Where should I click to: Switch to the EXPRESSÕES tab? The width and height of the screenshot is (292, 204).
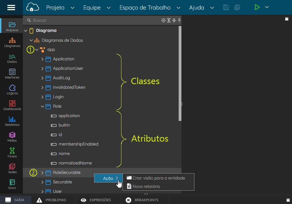click(x=98, y=200)
